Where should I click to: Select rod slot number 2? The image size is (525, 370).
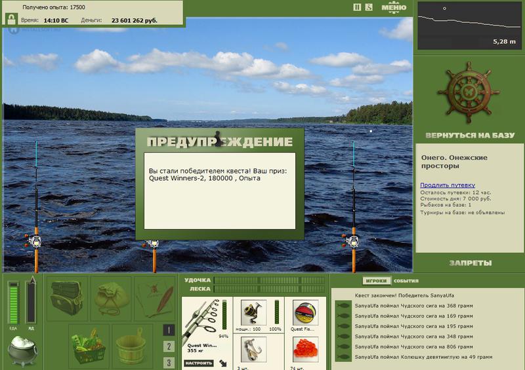[169, 346]
